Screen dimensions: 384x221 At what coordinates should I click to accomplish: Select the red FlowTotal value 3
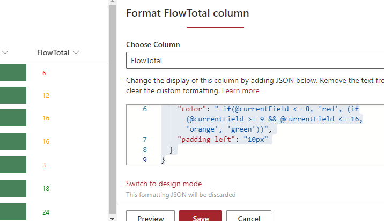(44, 165)
